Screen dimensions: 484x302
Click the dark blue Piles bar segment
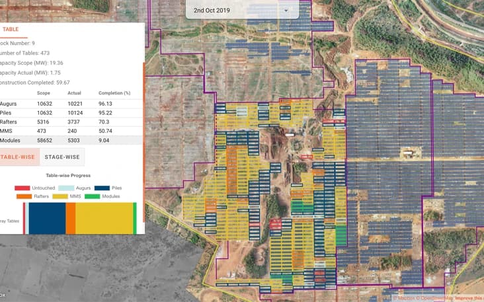click(46, 218)
